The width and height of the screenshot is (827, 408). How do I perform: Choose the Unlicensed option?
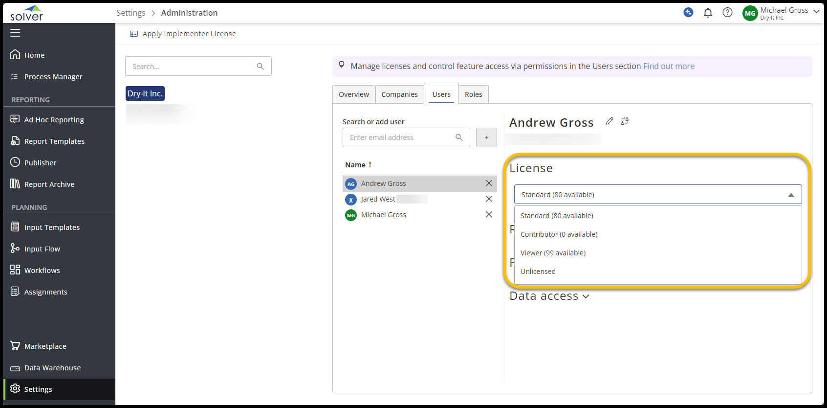coord(538,272)
